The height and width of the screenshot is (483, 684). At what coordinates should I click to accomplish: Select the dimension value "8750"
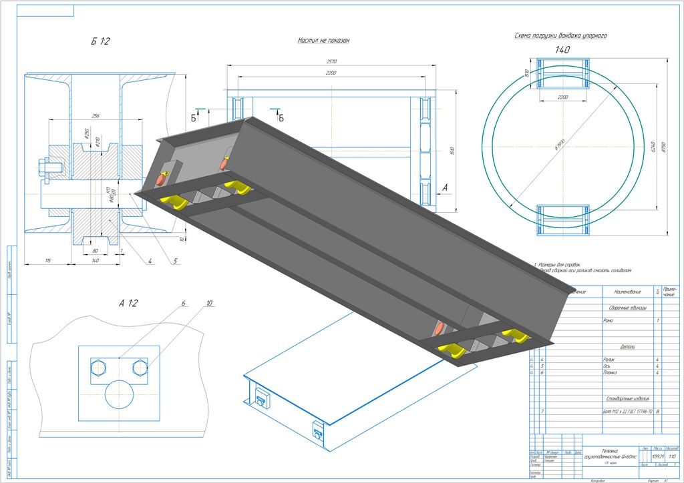pyautogui.click(x=663, y=147)
